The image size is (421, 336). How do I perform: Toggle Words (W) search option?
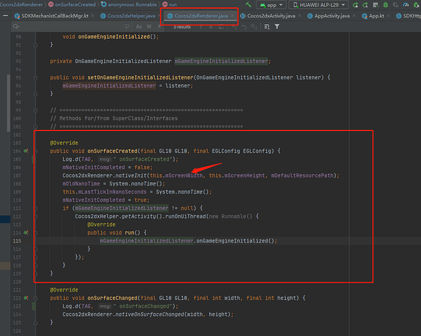pos(149,27)
